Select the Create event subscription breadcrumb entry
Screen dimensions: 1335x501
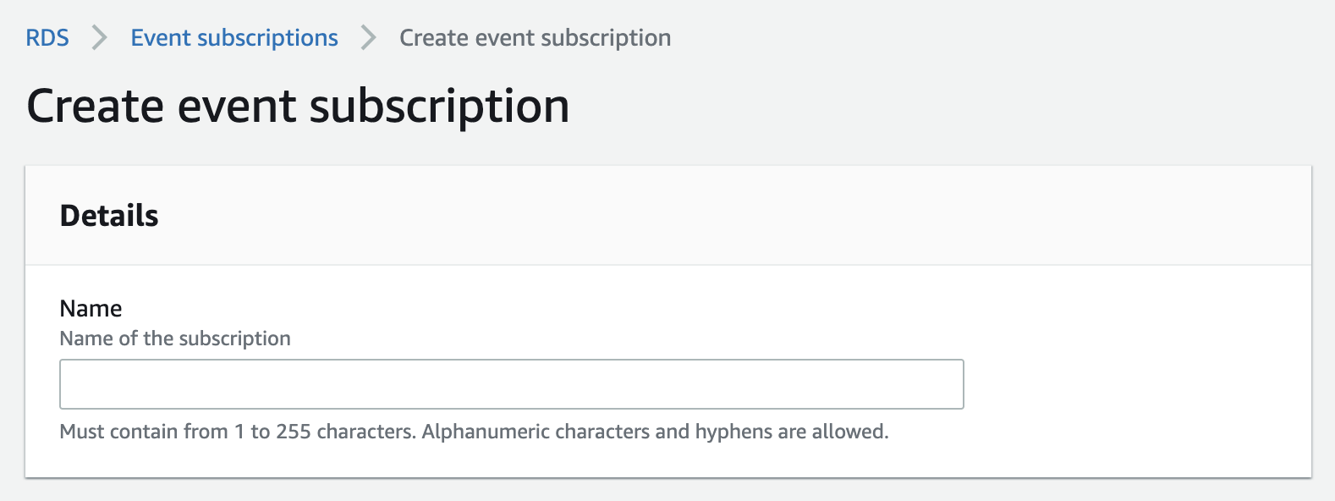(534, 37)
